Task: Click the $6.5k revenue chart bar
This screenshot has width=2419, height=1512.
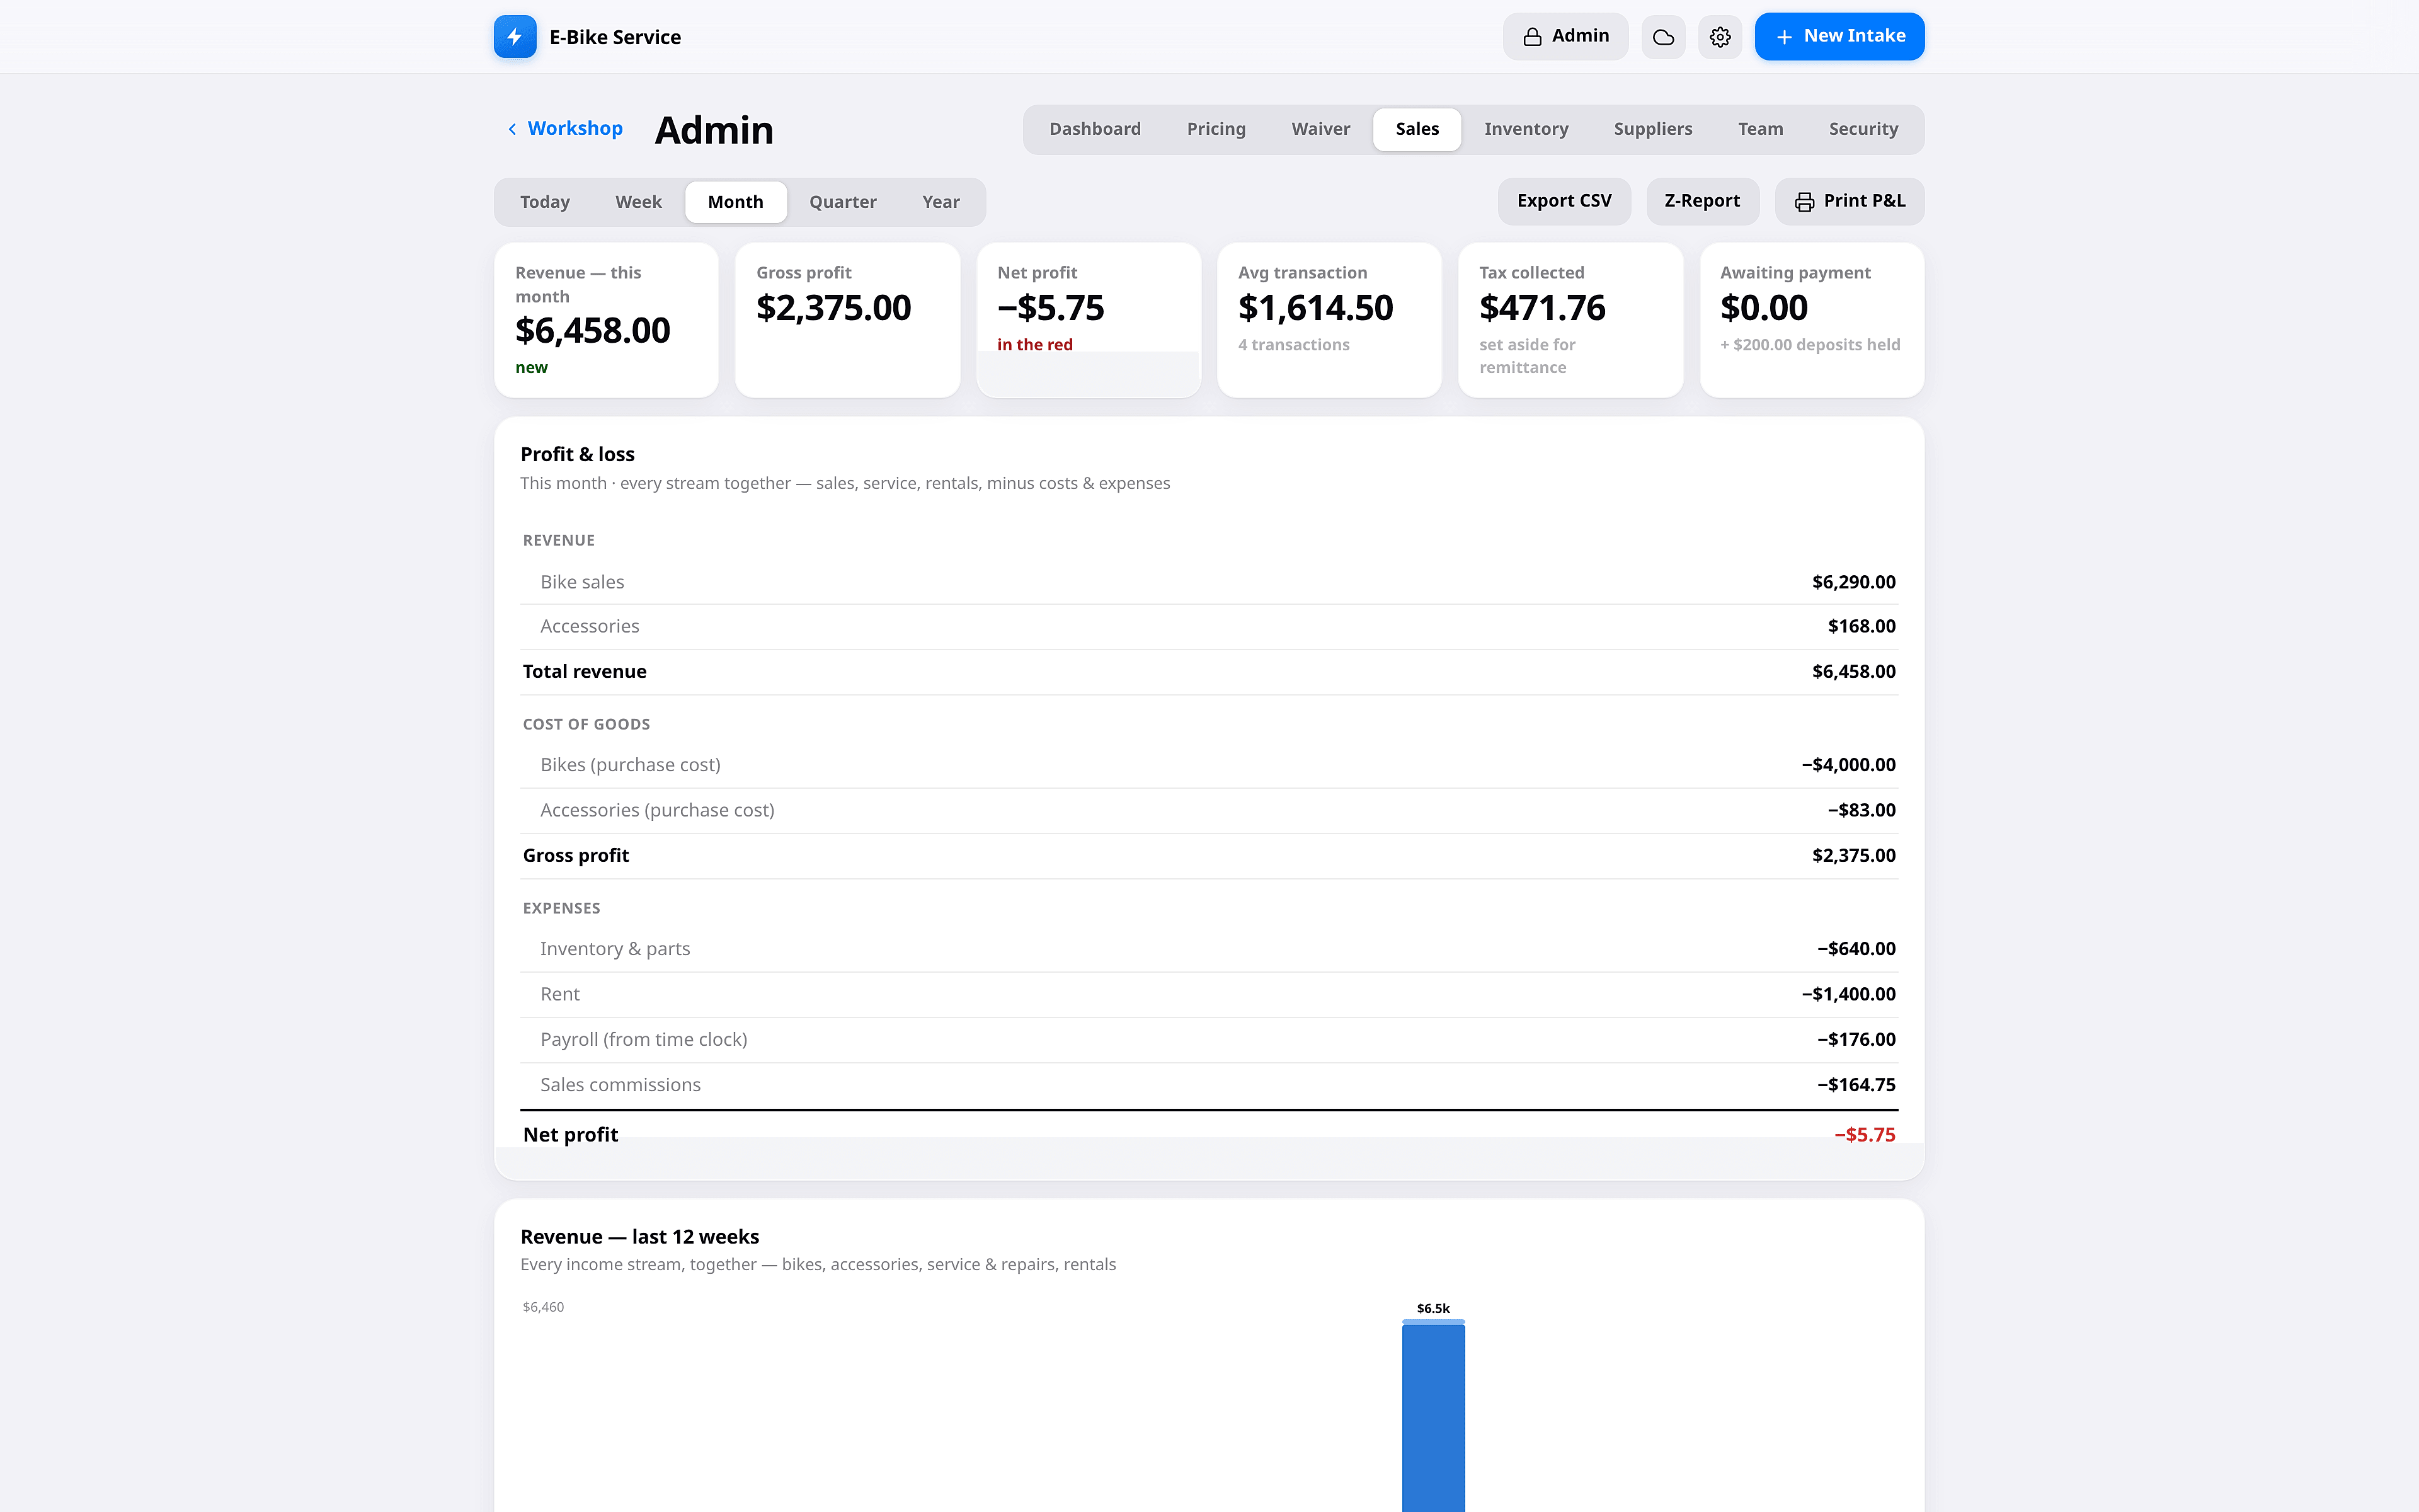Action: pos(1433,1416)
